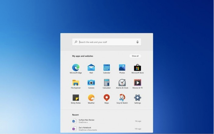The height and width of the screenshot is (134, 214).
Task: Open Surface Neo Review document
Action: [107, 121]
